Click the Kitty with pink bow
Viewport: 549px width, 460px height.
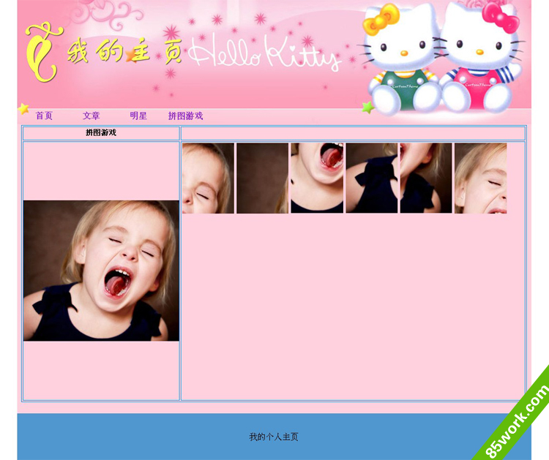[482, 58]
